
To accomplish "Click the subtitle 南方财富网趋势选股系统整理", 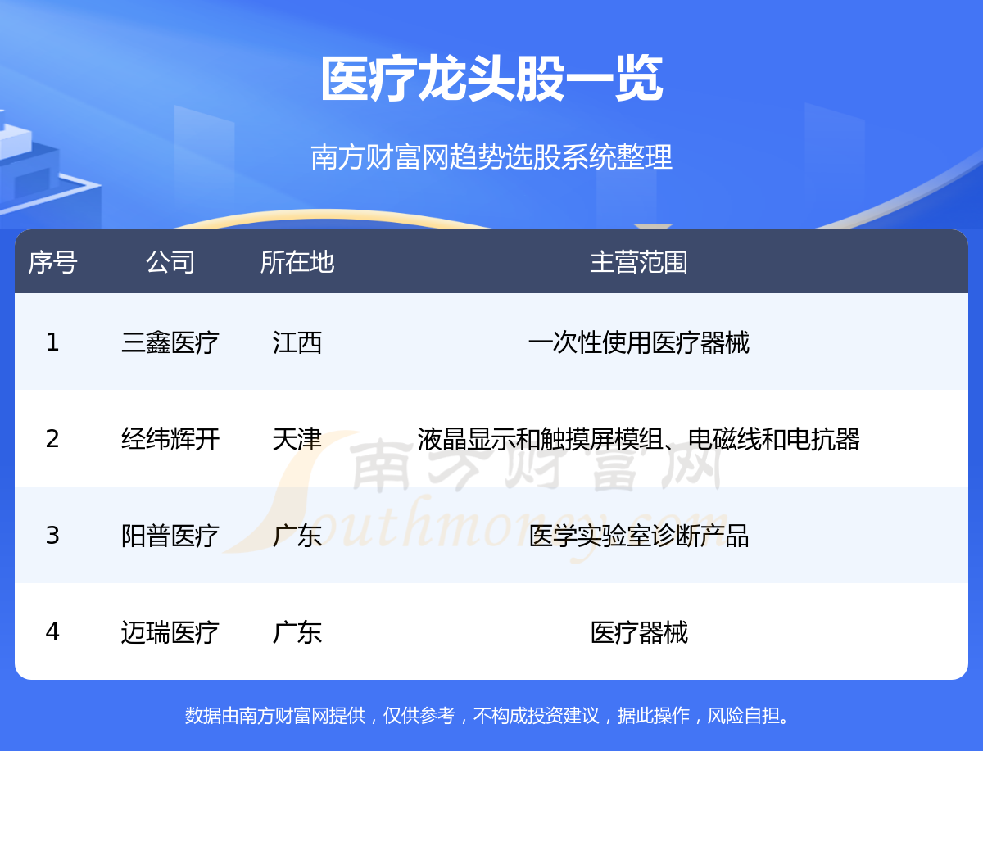I will (x=491, y=156).
